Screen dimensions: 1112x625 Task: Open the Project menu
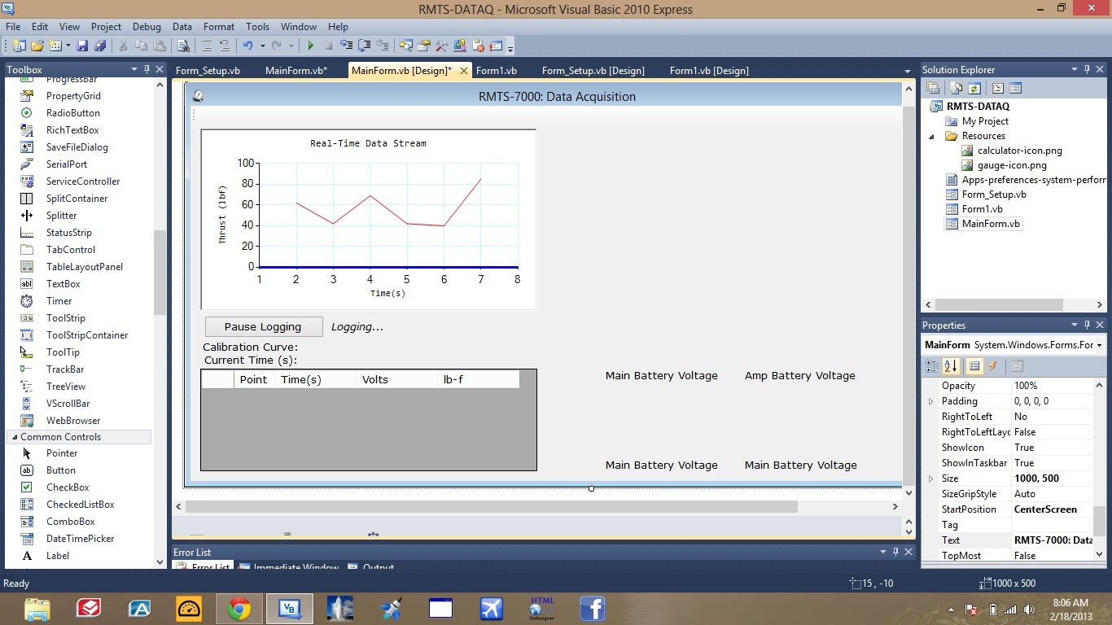click(106, 27)
